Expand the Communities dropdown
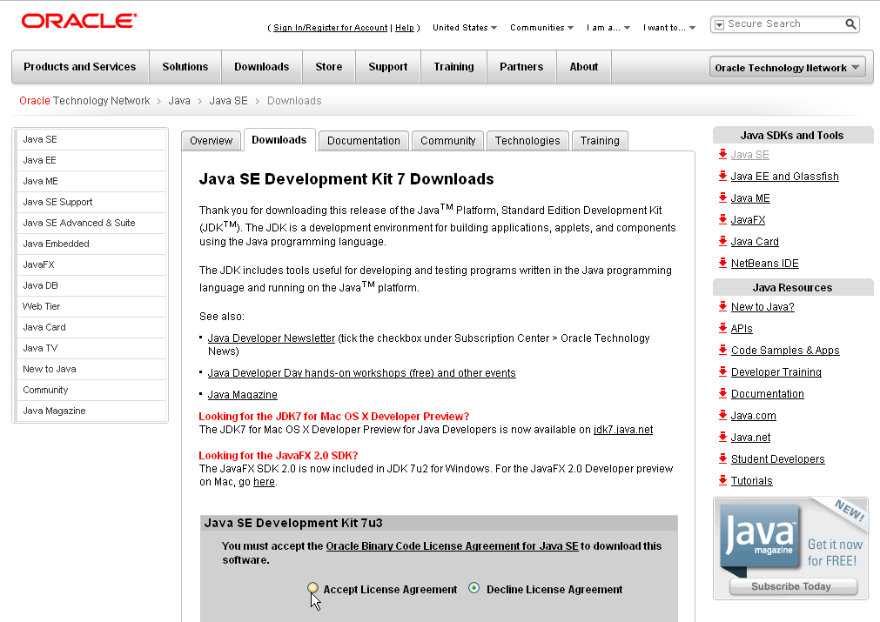The image size is (880, 622). pyautogui.click(x=541, y=28)
